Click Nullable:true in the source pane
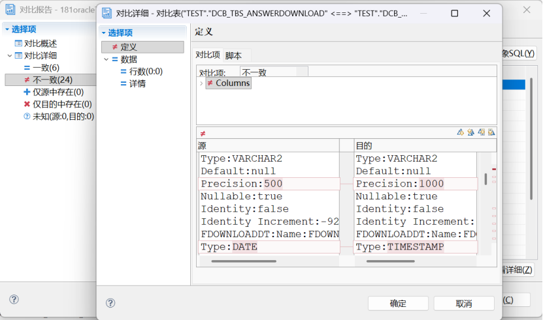The image size is (543, 320). coord(242,196)
